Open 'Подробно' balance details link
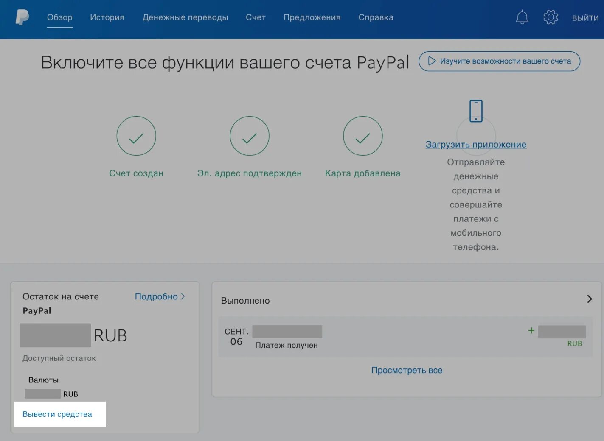 pyautogui.click(x=160, y=296)
